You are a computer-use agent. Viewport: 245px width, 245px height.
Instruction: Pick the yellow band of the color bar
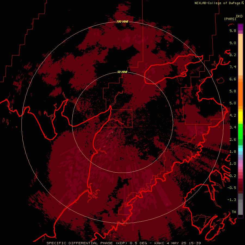pyautogui.click(x=240, y=117)
